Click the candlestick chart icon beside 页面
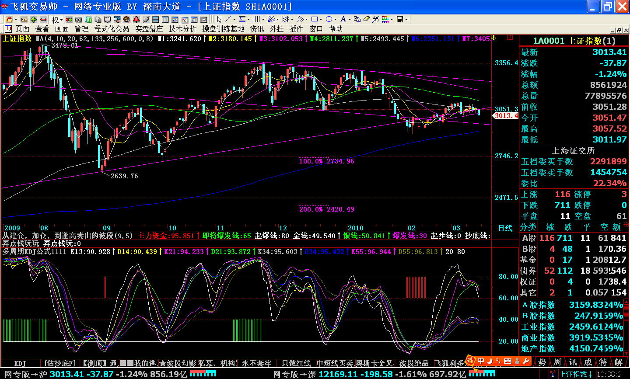630x379 pixels. (x=8, y=29)
